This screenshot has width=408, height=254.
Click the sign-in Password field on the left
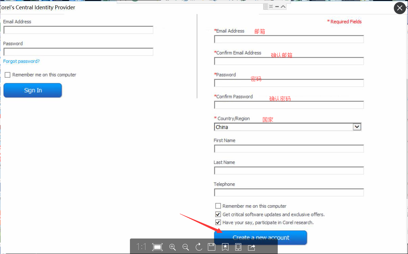tap(78, 52)
